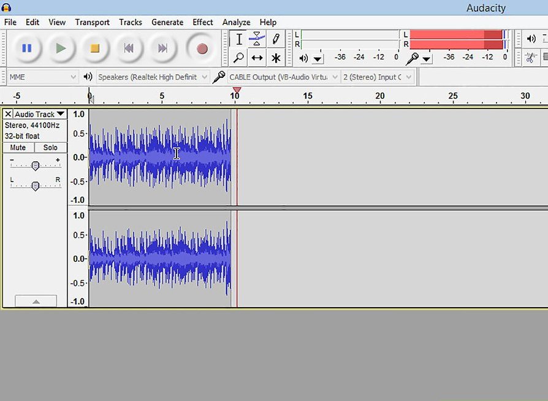Click inside the left channel waveform
This screenshot has width=548, height=401.
pyautogui.click(x=160, y=157)
